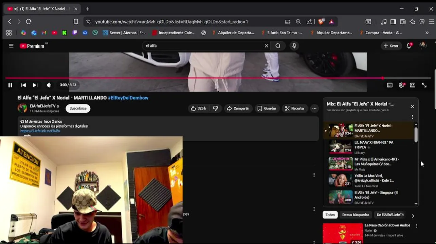Image resolution: width=436 pixels, height=244 pixels.
Task: Clear the search text el alfa
Action: coord(267,46)
